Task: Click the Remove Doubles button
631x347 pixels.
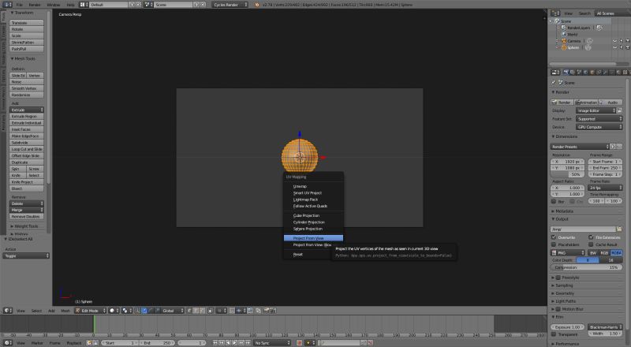Action: (x=27, y=217)
